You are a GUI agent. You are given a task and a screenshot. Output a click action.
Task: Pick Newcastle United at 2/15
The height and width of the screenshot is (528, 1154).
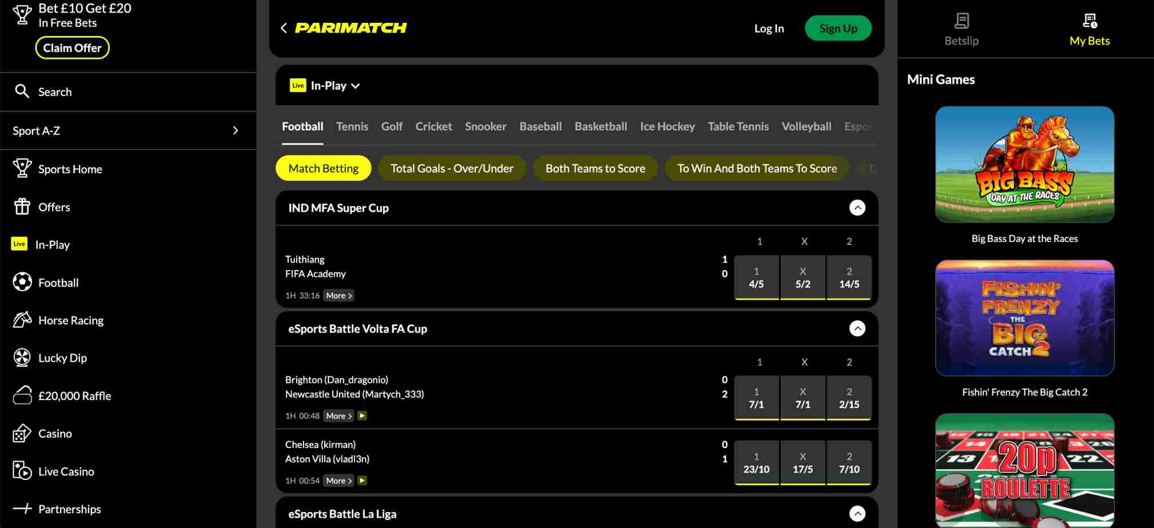[849, 398]
